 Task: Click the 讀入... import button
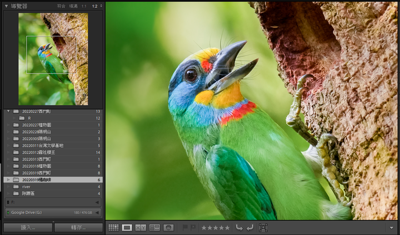pyautogui.click(x=28, y=228)
